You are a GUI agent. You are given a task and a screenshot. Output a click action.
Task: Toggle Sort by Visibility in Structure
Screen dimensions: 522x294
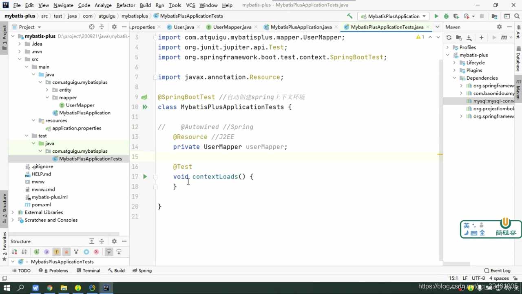click(14, 252)
